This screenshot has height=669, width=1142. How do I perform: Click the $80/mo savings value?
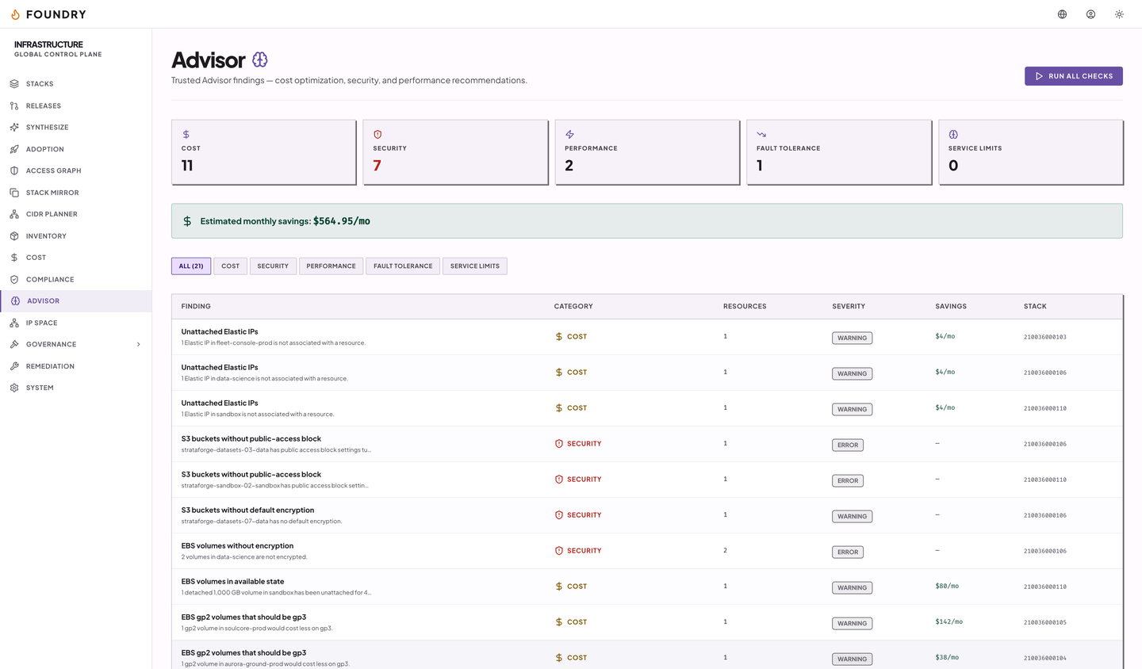947,587
